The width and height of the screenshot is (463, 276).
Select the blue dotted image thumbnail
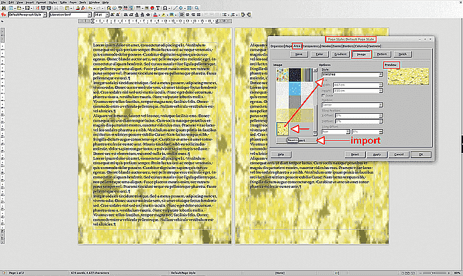click(x=295, y=88)
